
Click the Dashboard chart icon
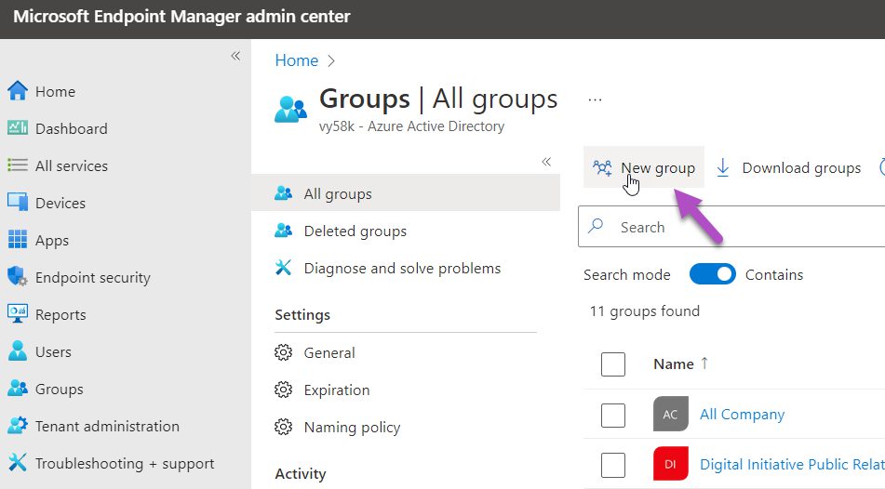(x=18, y=128)
